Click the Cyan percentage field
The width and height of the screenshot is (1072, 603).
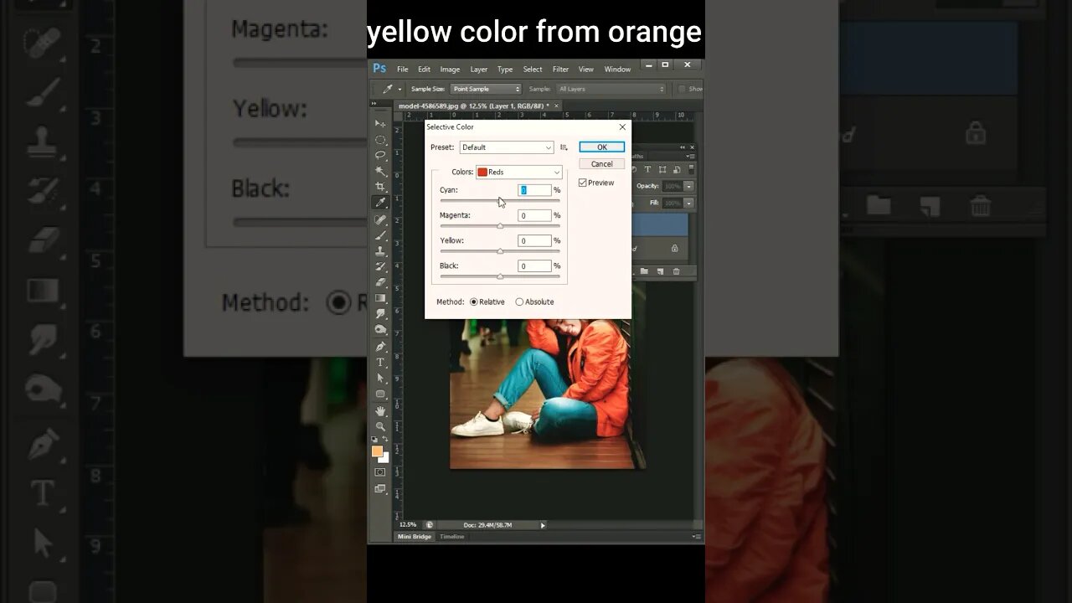pyautogui.click(x=534, y=190)
